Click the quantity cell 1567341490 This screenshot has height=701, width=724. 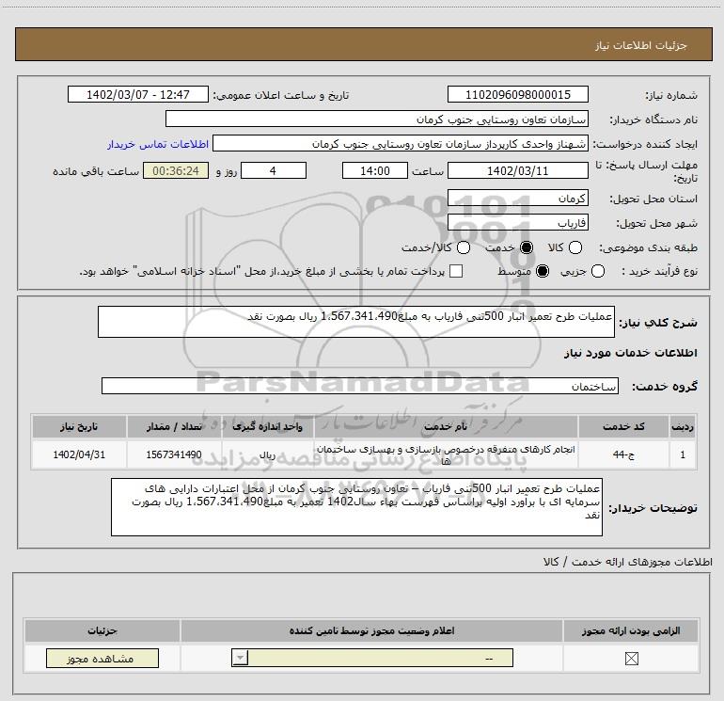174,454
